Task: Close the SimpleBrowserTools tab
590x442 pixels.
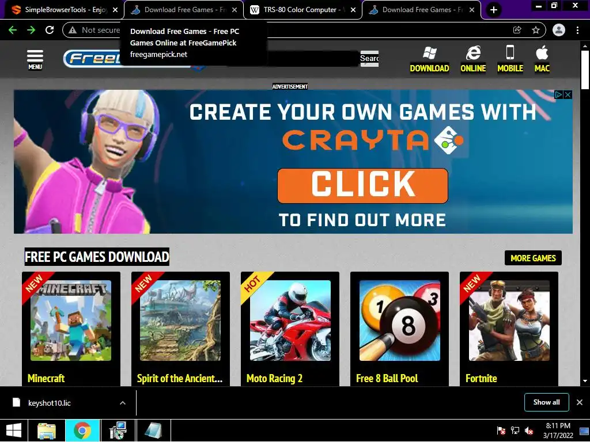Action: tap(115, 10)
